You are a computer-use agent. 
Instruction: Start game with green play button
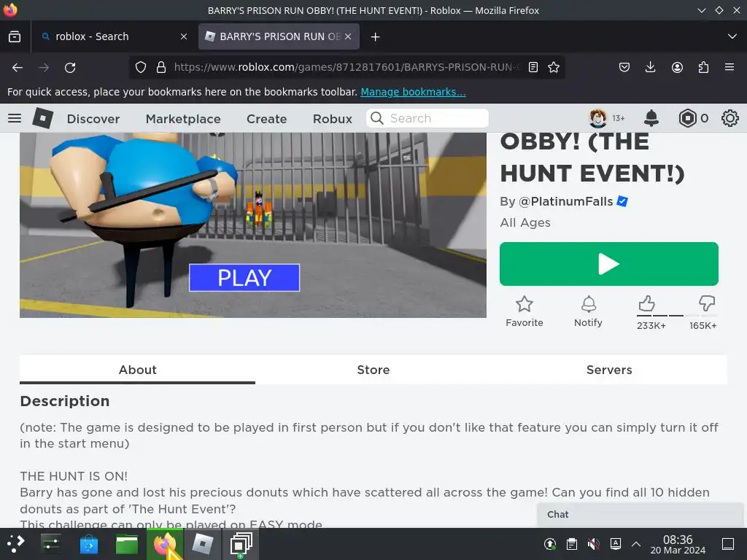pyautogui.click(x=609, y=264)
